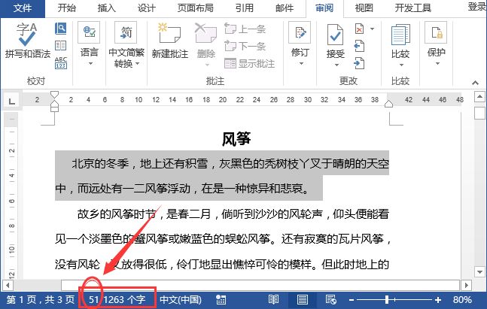Toggle 显示批注 show comments
The height and width of the screenshot is (309, 487).
[x=249, y=64]
